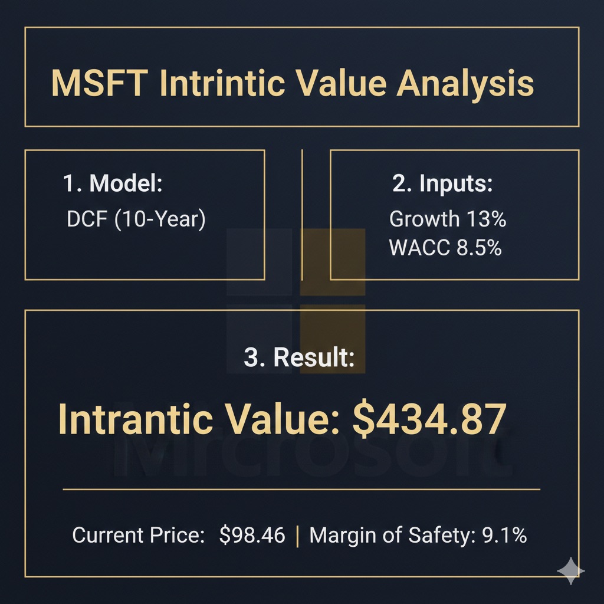
Task: Click the pipe separator after the price
Action: click(297, 536)
